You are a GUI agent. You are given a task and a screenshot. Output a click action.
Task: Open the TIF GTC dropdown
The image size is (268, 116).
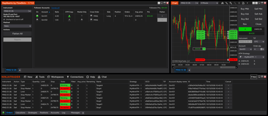point(259,41)
